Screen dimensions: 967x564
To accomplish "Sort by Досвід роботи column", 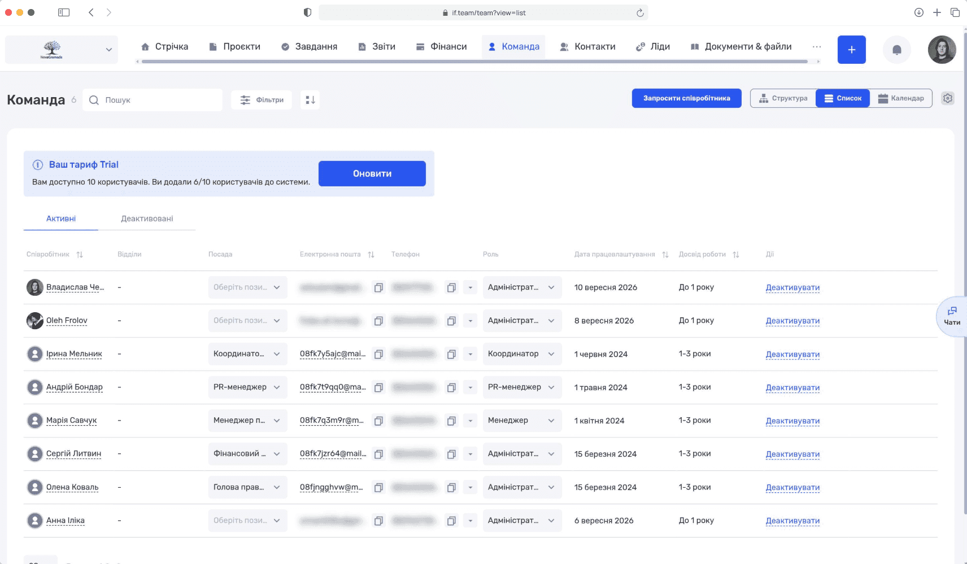I will [x=736, y=255].
